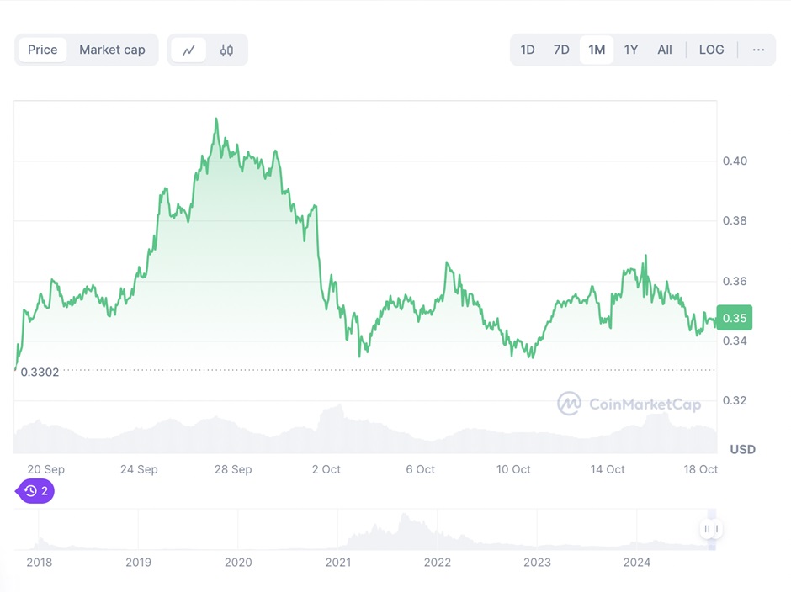Click the range slider handle in navigator
This screenshot has height=592, width=791.
click(711, 529)
